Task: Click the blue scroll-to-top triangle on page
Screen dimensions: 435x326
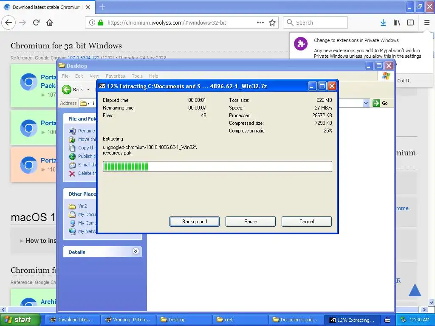Action: click(x=415, y=290)
